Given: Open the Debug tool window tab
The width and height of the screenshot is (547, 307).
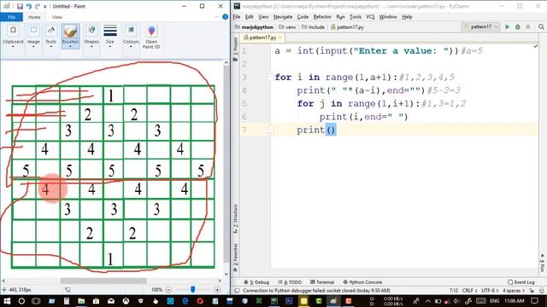Looking at the screenshot, I should coord(256,282).
